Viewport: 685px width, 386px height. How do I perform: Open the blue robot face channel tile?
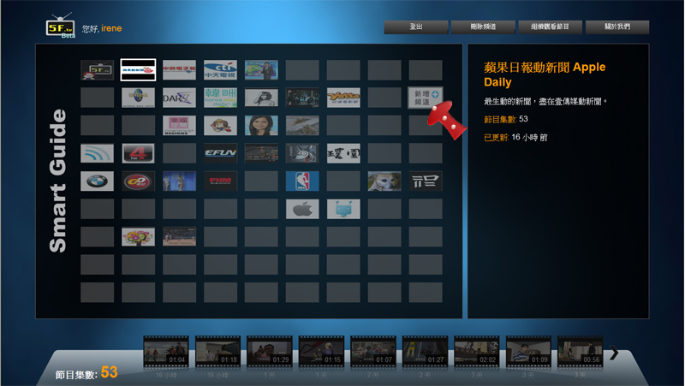click(343, 209)
